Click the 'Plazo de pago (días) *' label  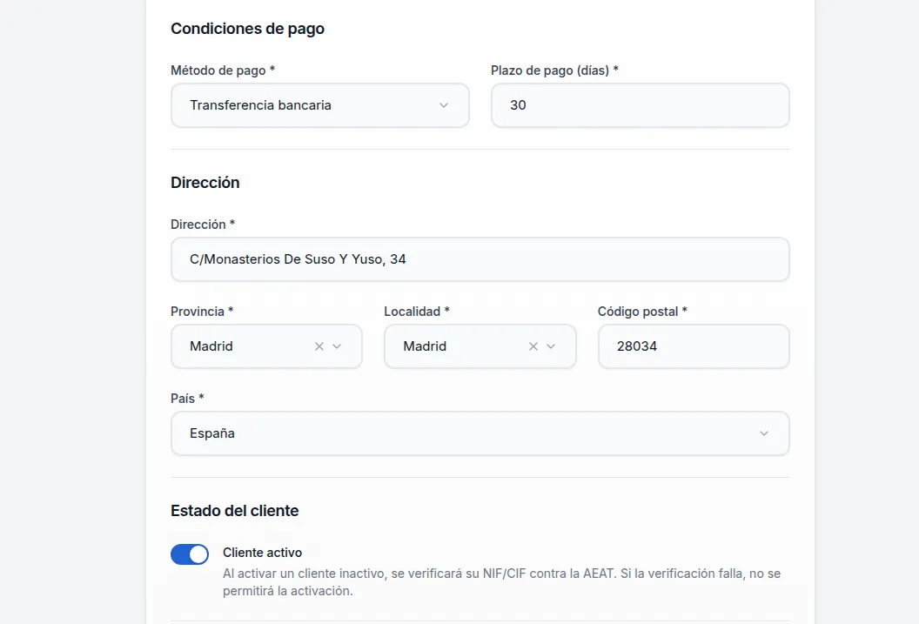[554, 70]
